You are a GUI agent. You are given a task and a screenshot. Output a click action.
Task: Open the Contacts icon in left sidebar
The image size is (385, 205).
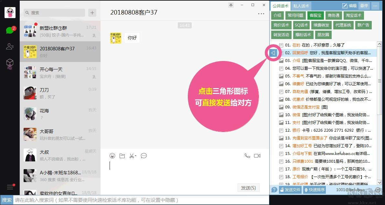10,46
